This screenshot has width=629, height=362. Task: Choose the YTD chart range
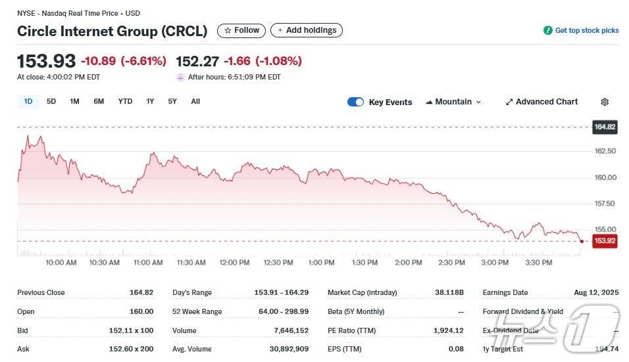coord(125,101)
